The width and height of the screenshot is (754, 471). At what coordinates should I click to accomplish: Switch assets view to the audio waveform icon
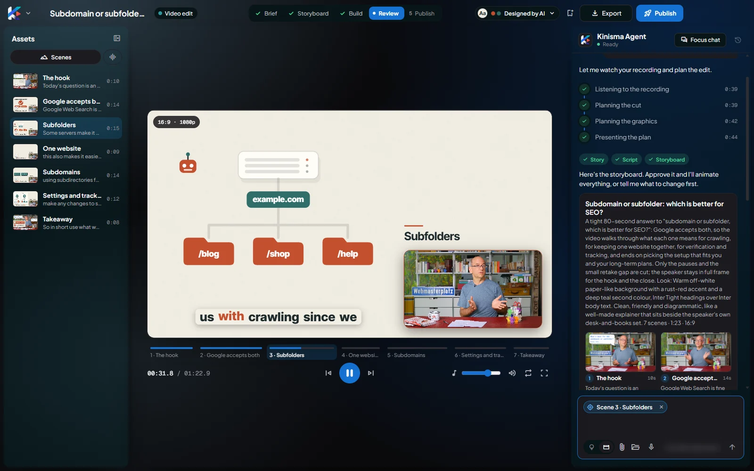[113, 57]
